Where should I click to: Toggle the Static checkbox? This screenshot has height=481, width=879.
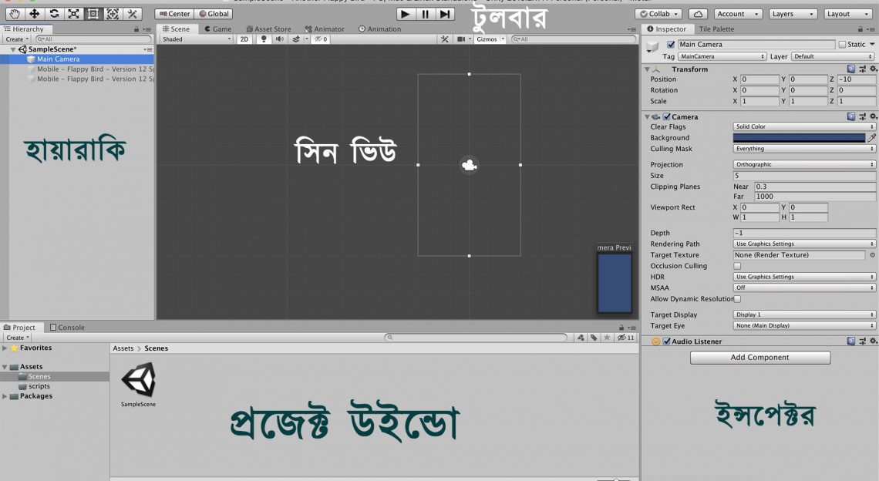pos(842,45)
